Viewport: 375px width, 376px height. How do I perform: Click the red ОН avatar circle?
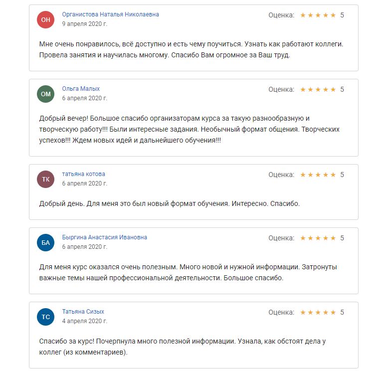coord(45,19)
